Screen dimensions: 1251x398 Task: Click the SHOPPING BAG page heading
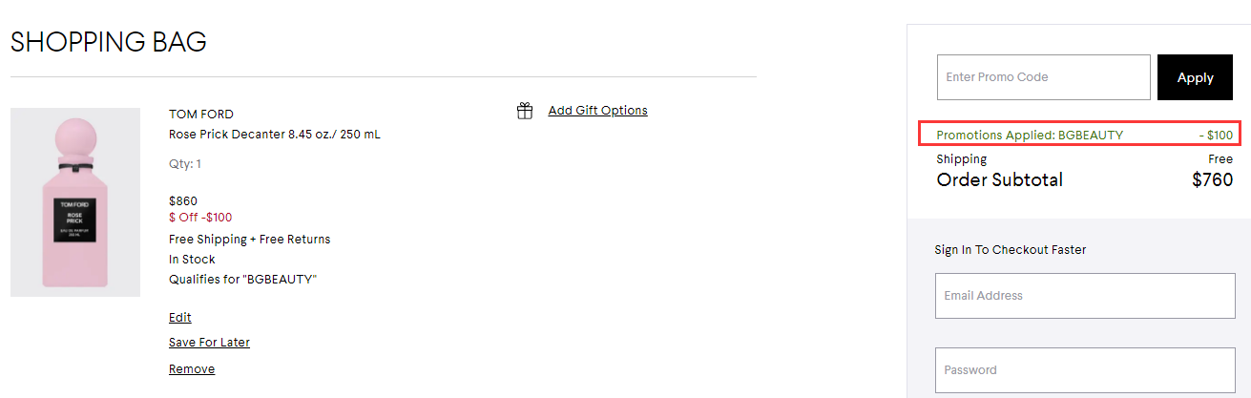pyautogui.click(x=109, y=42)
